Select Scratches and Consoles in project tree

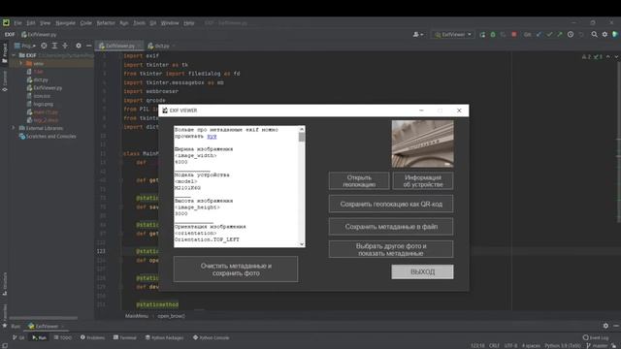pos(48,136)
